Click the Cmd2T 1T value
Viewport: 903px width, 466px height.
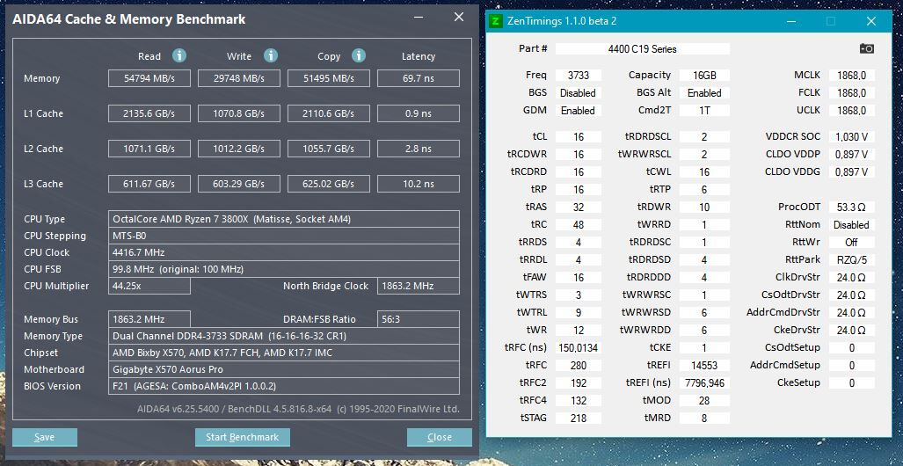tap(704, 111)
